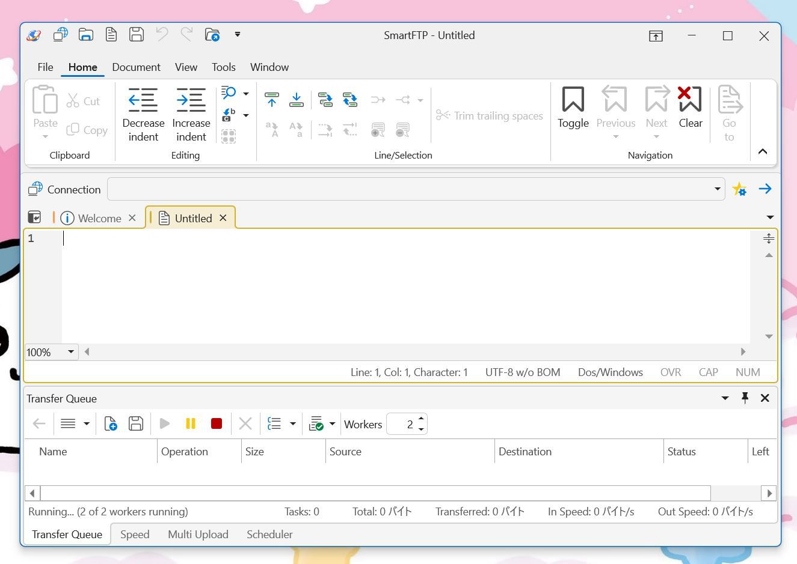Stop the transfer queue with red square
797x564 pixels.
point(217,424)
